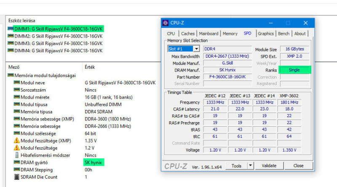Click the icon beside Modul típusa
This screenshot has width=337, height=187.
(x=16, y=104)
